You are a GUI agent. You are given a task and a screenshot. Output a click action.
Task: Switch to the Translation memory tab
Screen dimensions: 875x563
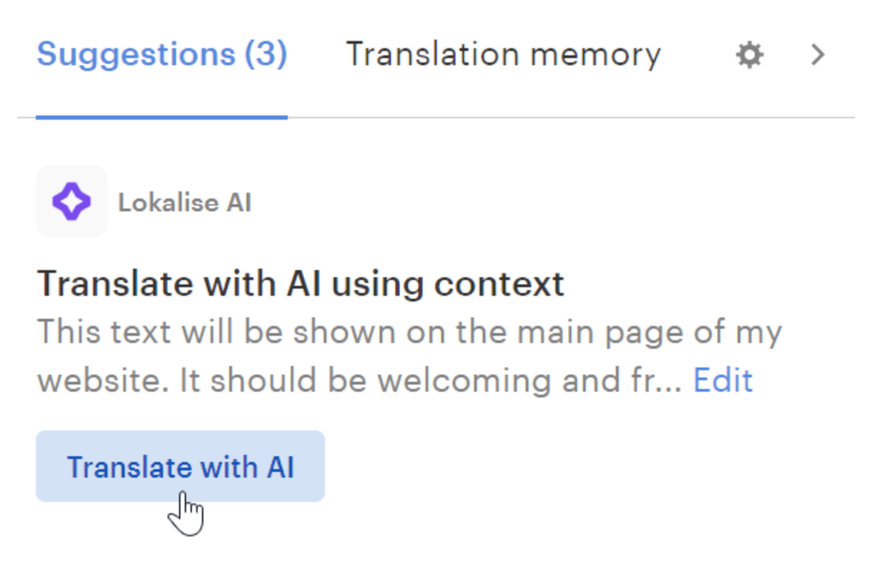pos(502,56)
